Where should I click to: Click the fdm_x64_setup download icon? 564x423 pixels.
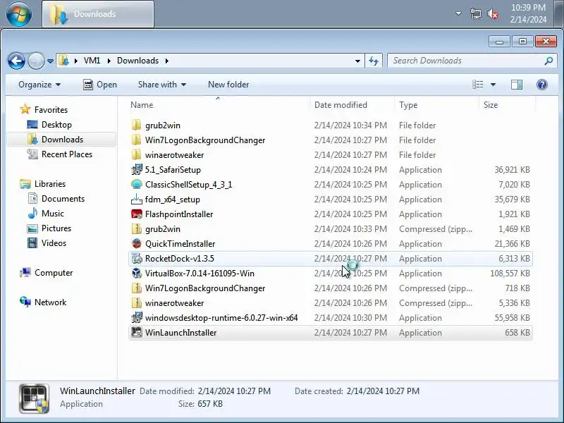(136, 200)
